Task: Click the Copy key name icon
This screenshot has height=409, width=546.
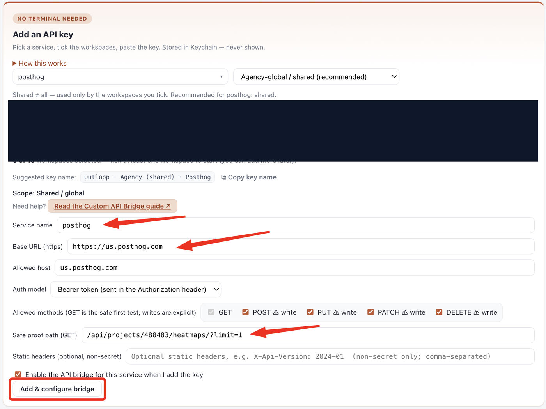Action: click(x=223, y=177)
